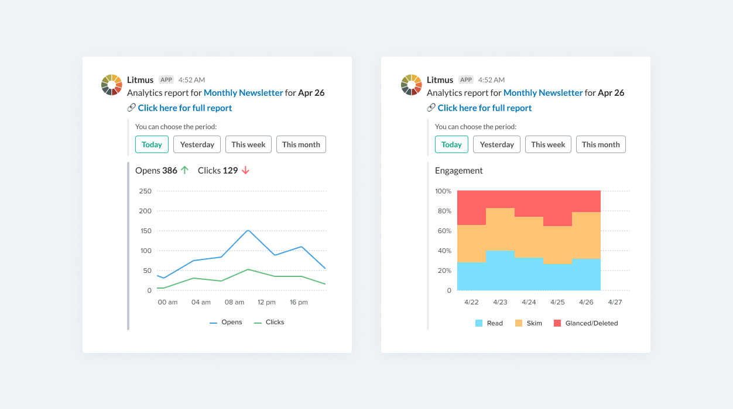Choose This month in Engagement card
733x409 pixels.
click(601, 144)
